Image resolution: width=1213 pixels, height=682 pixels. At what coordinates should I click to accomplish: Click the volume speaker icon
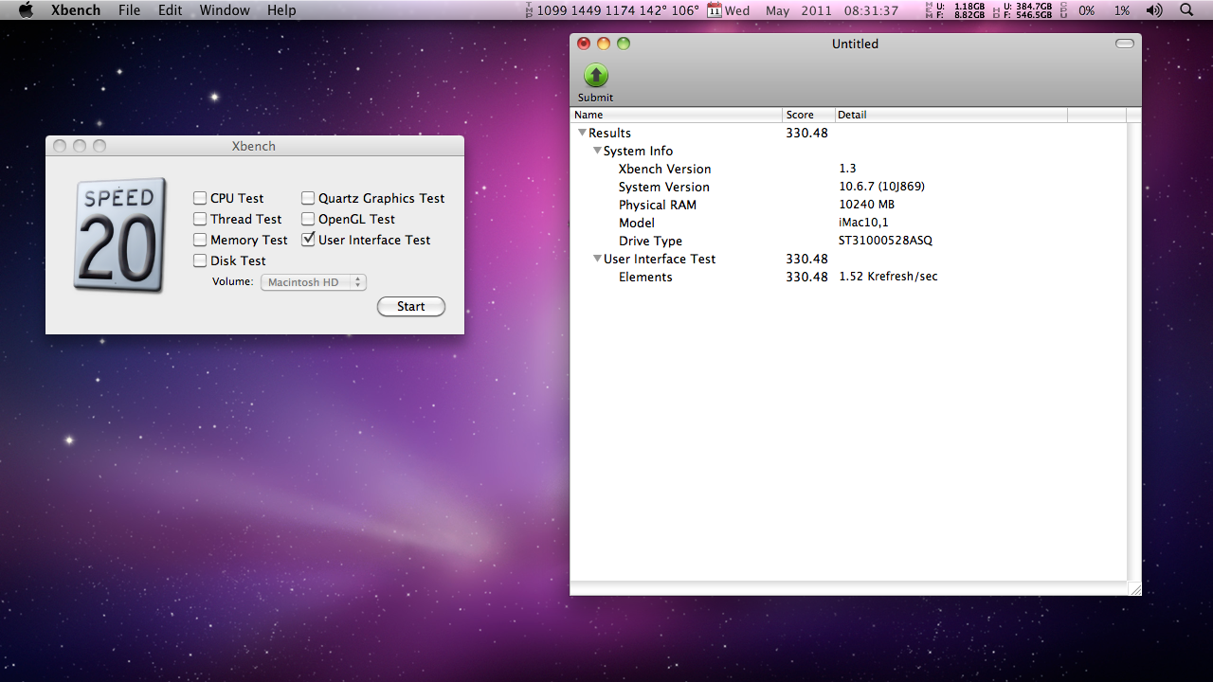point(1153,10)
